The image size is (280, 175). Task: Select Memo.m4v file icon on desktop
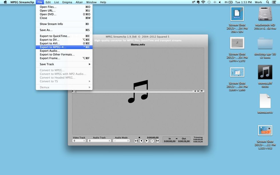(265, 101)
